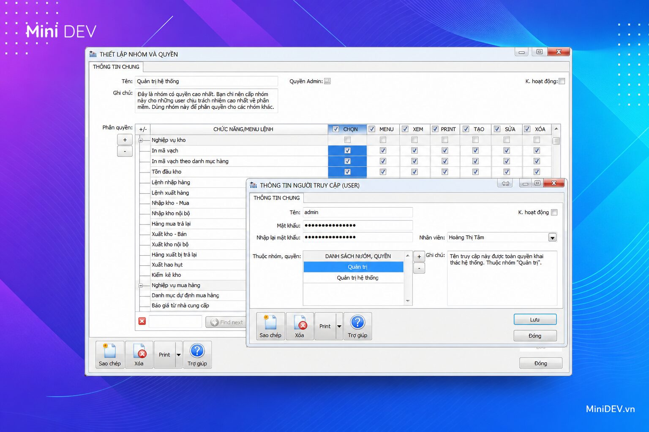Toggle CHỌN column header checkbox
The image size is (649, 432).
pos(335,129)
